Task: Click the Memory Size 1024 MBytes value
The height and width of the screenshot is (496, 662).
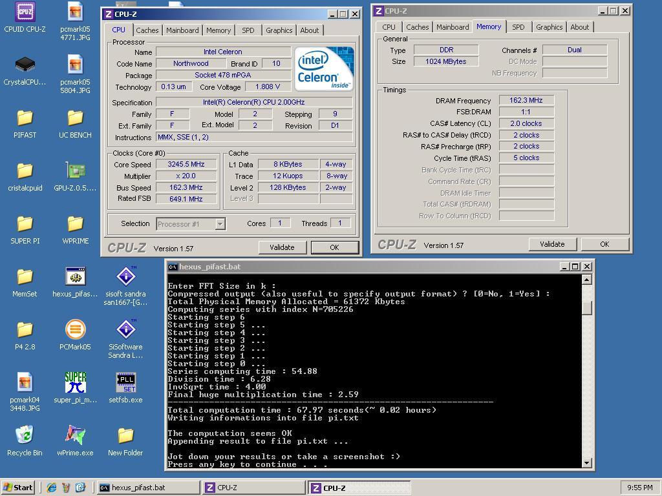Action: (446, 61)
